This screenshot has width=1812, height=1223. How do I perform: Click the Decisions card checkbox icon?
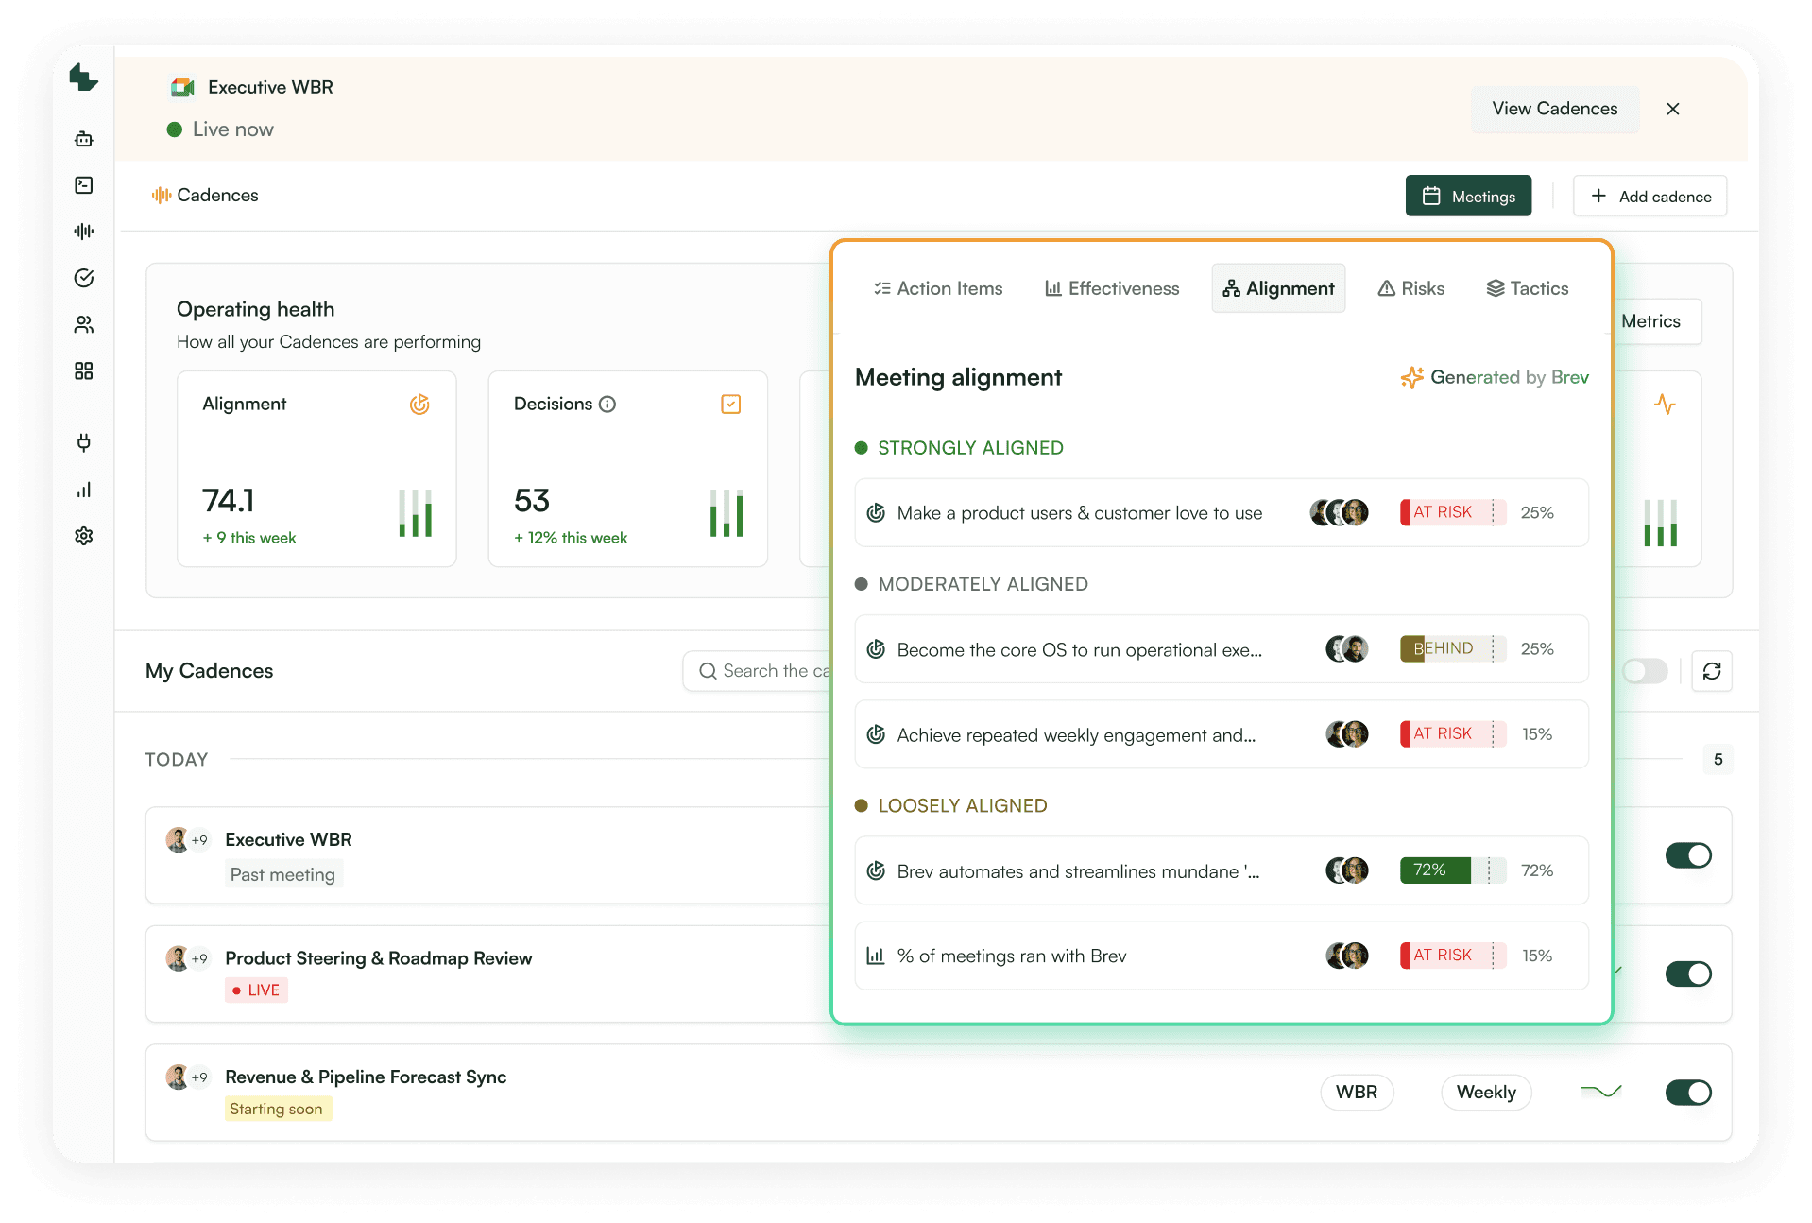pos(730,405)
